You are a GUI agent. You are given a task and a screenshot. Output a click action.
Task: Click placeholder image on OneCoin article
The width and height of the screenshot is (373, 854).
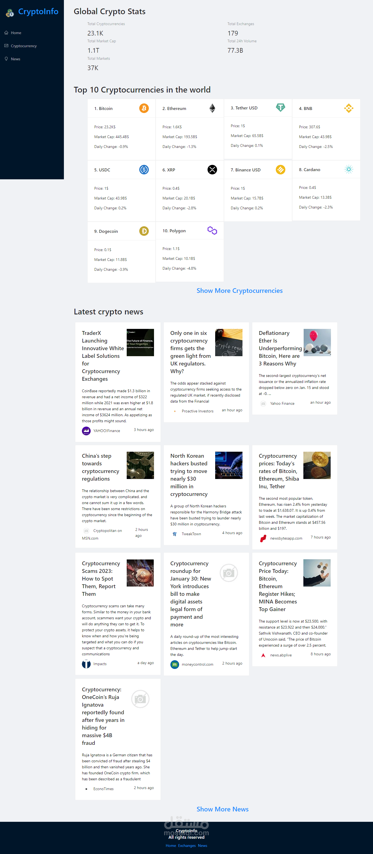click(140, 699)
